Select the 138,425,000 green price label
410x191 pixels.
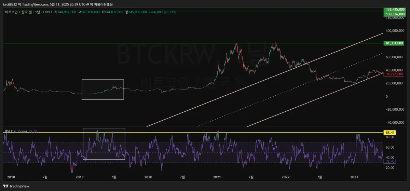click(x=395, y=9)
